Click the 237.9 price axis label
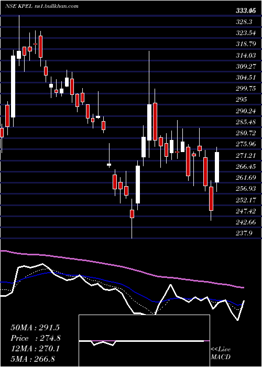This screenshot has height=367, width=262. (x=244, y=233)
